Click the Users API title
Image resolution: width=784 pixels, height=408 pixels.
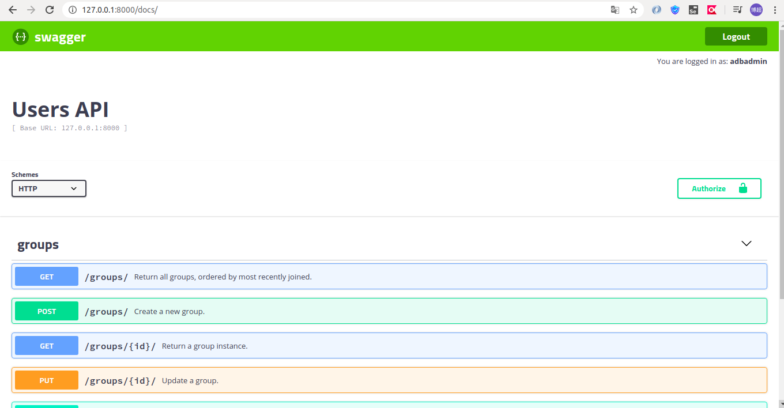[x=61, y=109]
